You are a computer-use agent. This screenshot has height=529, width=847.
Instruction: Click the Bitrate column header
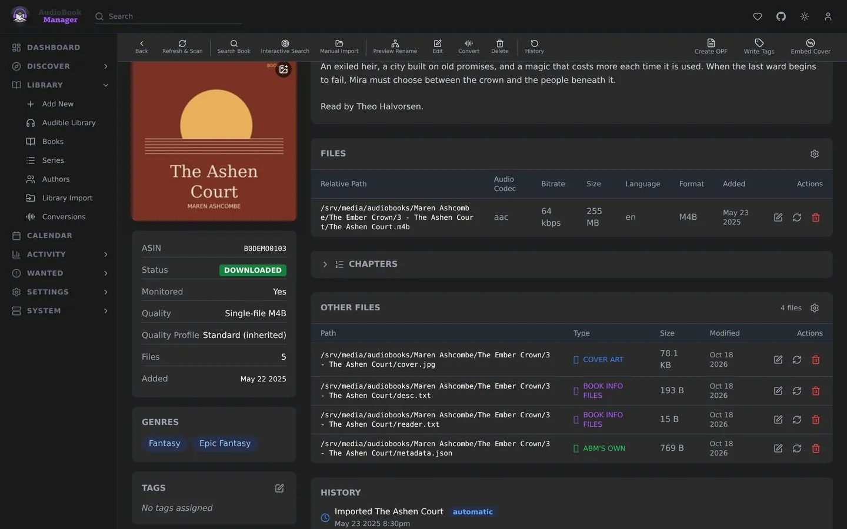tap(553, 184)
